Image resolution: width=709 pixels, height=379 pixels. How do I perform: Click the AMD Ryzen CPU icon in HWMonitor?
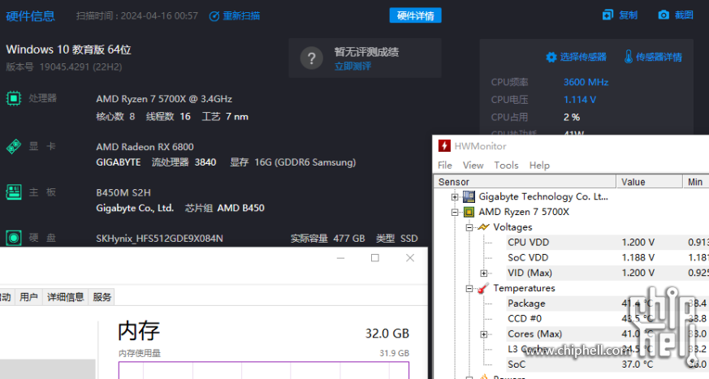[x=469, y=212]
